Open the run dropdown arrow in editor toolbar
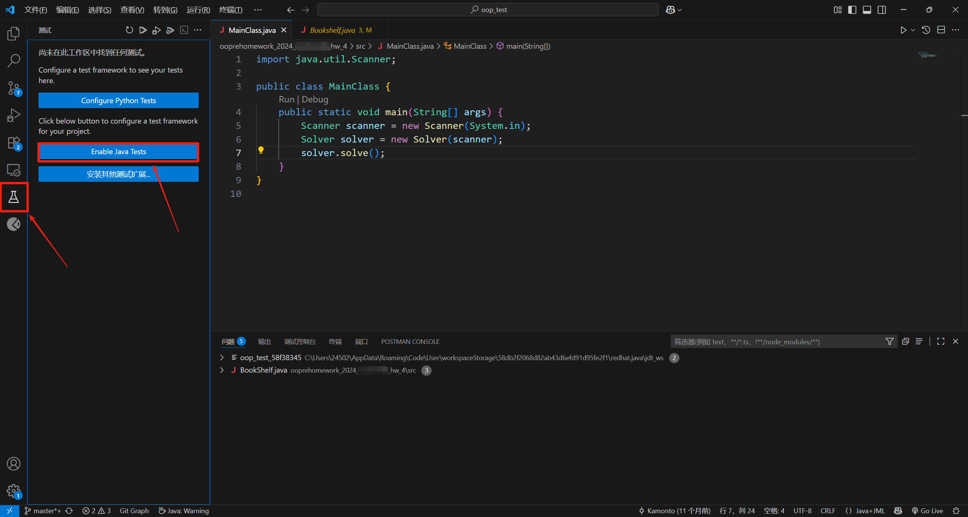This screenshot has width=968, height=517. pyautogui.click(x=913, y=30)
